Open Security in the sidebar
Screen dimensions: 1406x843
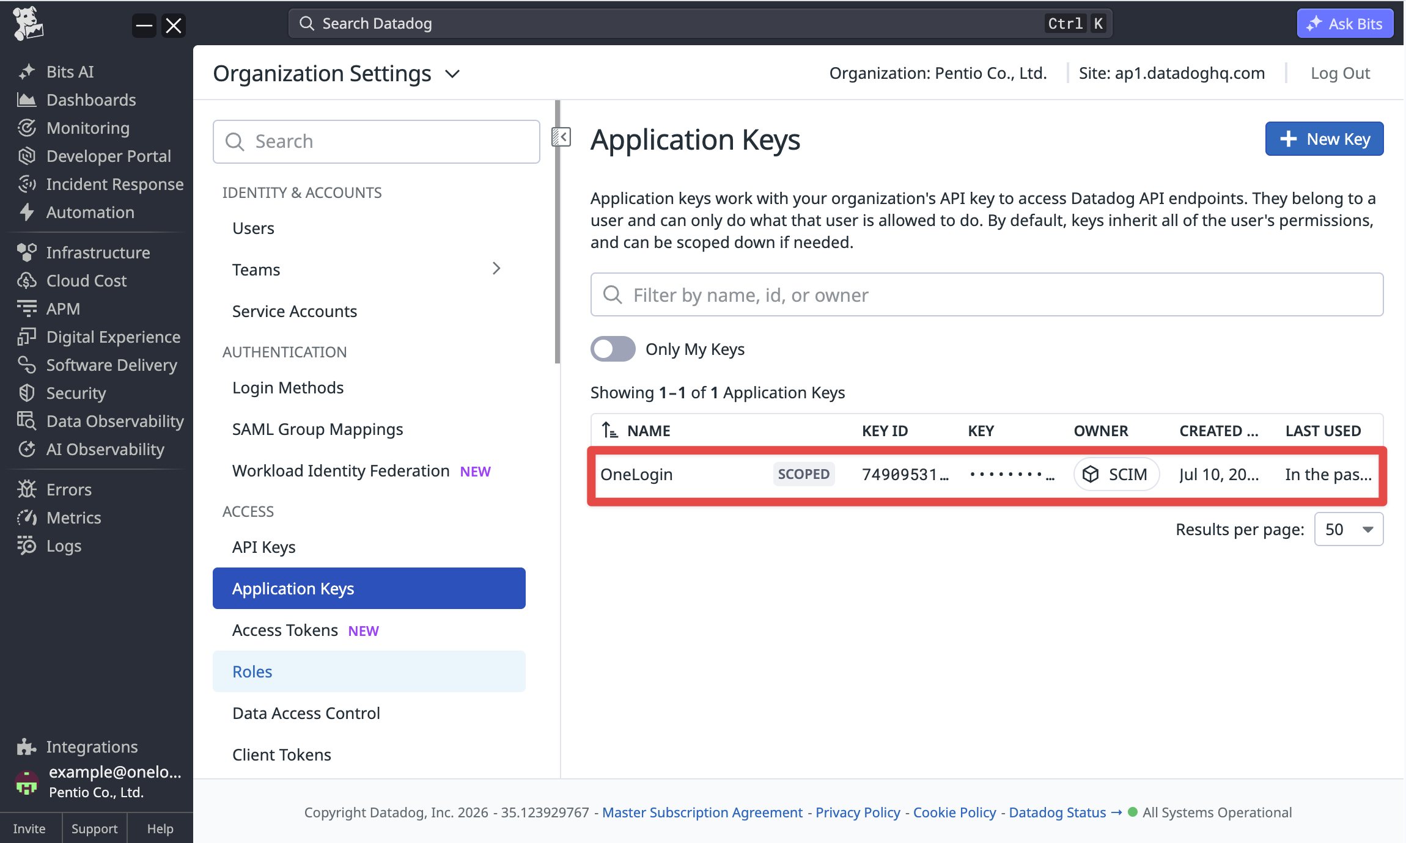point(76,393)
